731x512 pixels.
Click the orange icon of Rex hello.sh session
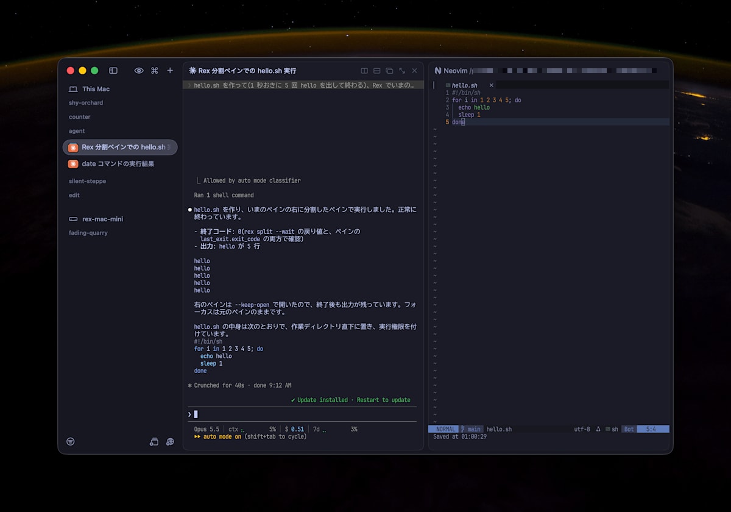point(73,148)
